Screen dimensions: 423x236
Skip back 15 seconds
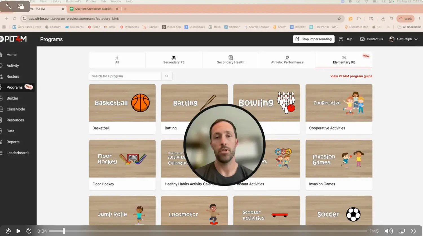pyautogui.click(x=8, y=231)
